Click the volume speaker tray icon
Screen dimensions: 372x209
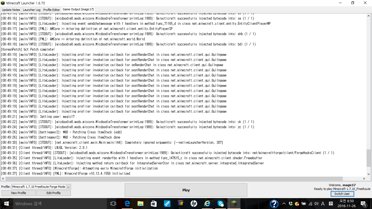[x=316, y=204]
